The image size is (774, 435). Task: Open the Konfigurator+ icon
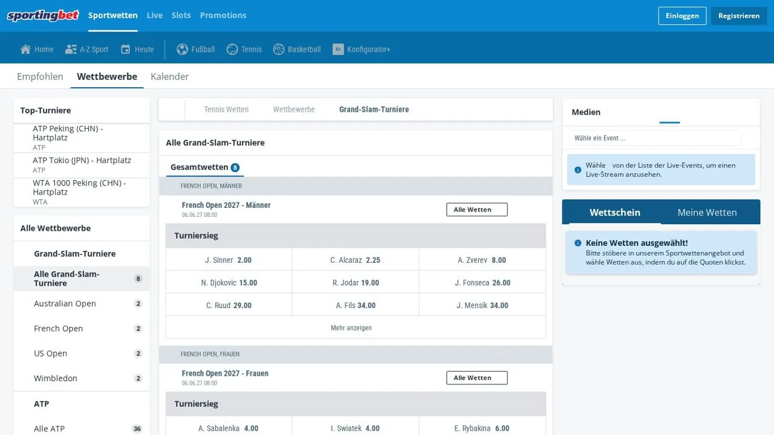(338, 50)
